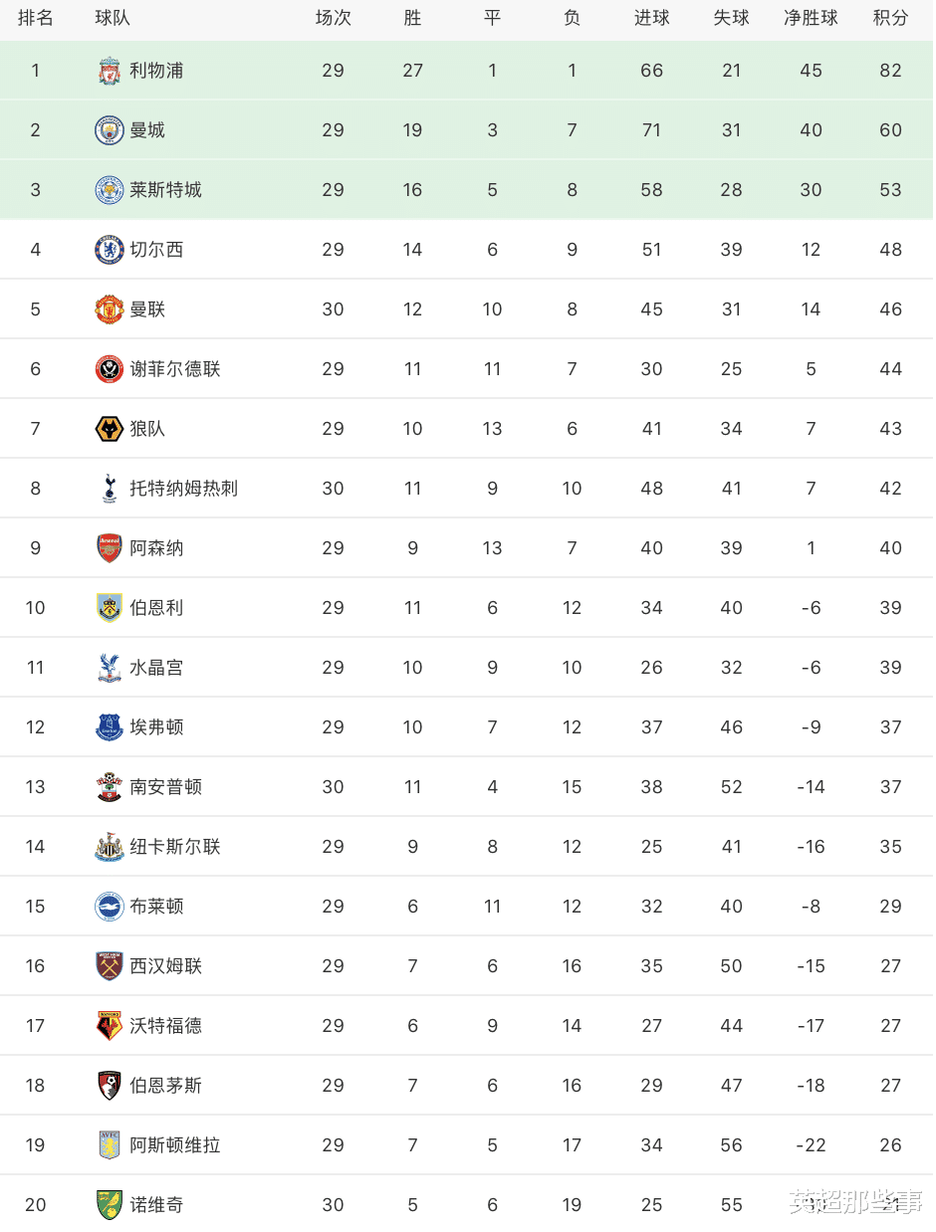Click team name 南安普顿
The image size is (936, 1232).
point(166,787)
